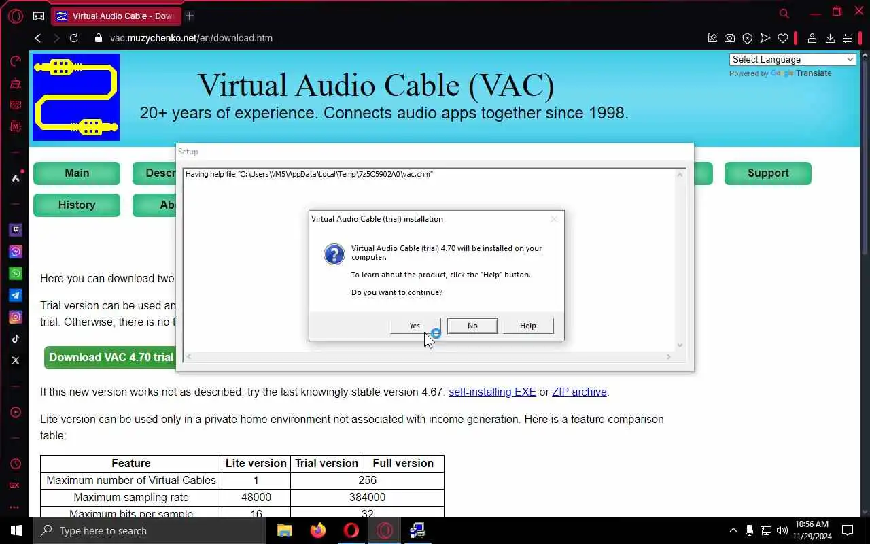Click the Setup log scroll up arrow
The image size is (870, 544).
[x=679, y=175]
